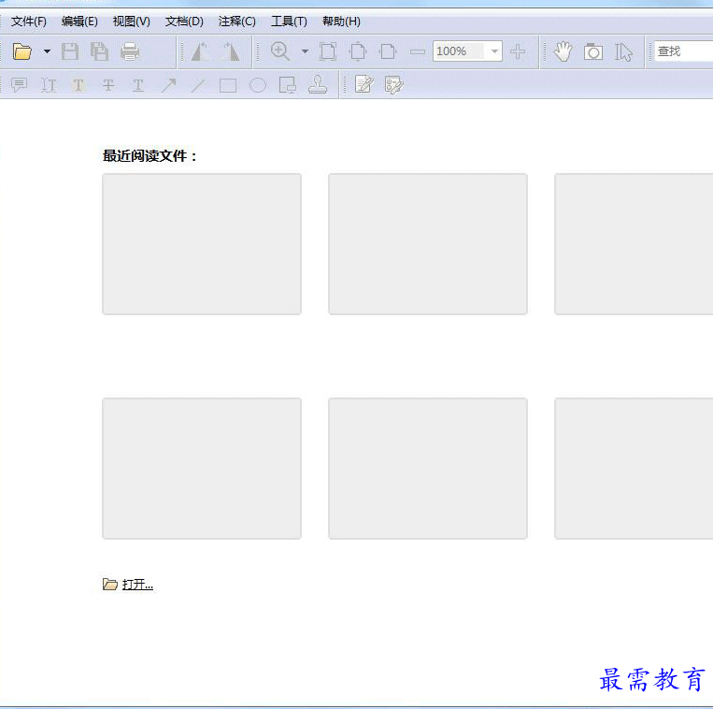Select the arrow drawing tool

click(x=168, y=85)
